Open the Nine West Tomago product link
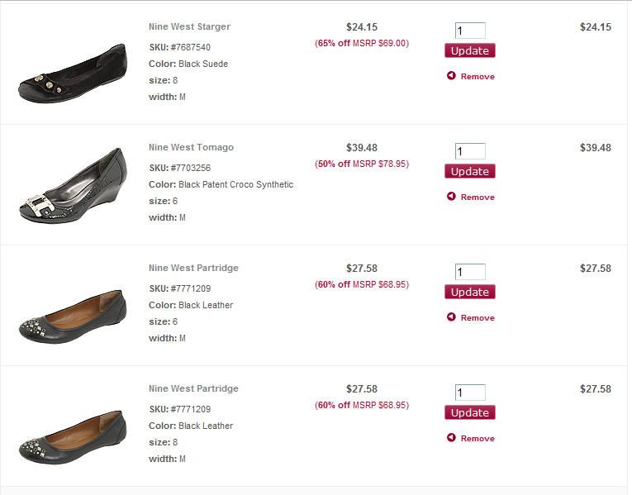Screen dimensions: 632x495 click(191, 147)
